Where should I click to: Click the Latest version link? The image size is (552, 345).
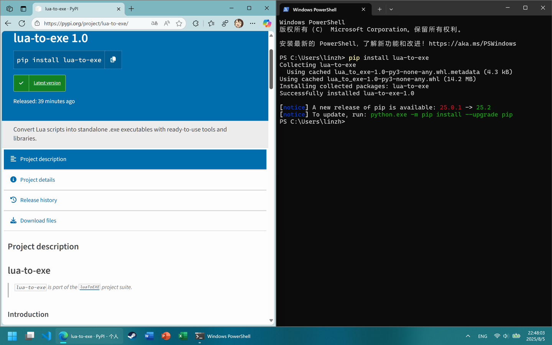(47, 83)
